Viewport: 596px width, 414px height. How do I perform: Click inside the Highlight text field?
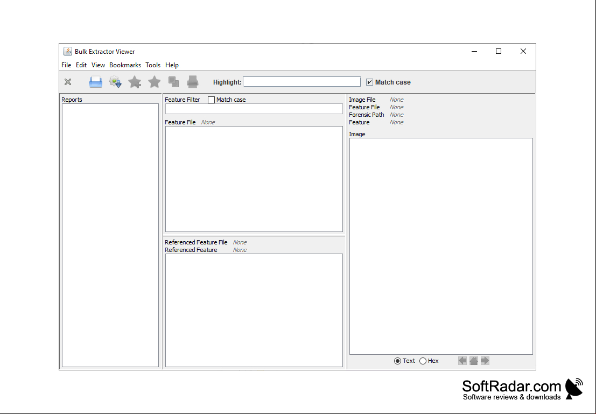302,82
